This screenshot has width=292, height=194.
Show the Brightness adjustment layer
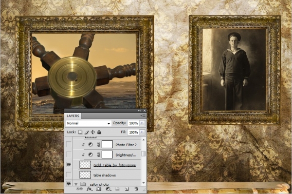(69, 154)
